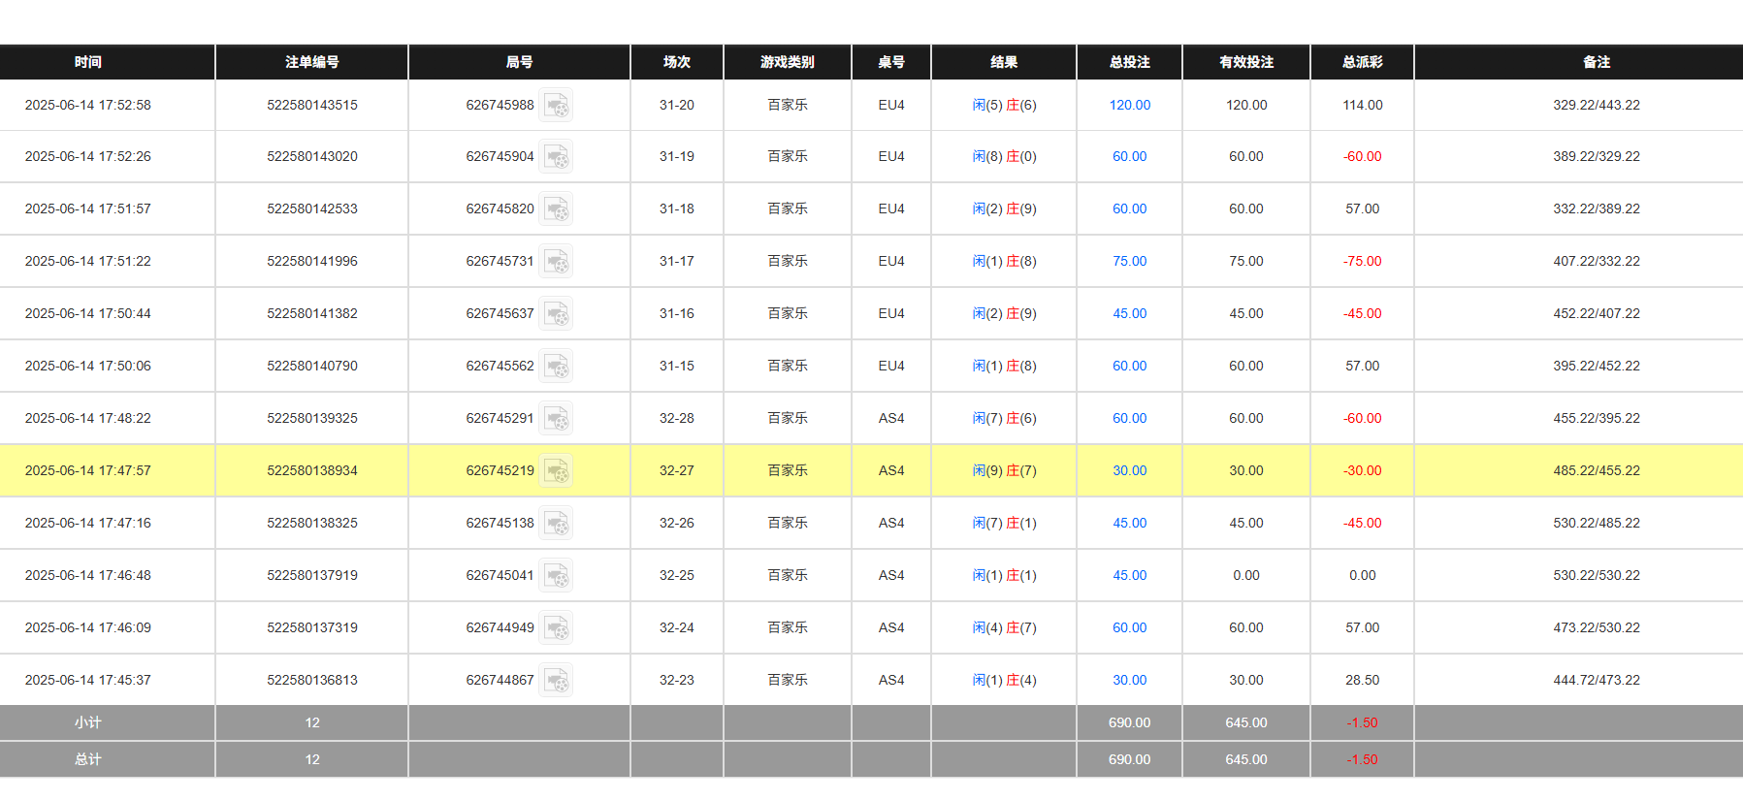Open the replay icon for round 626745562
This screenshot has height=801, width=1743.
coord(556,367)
